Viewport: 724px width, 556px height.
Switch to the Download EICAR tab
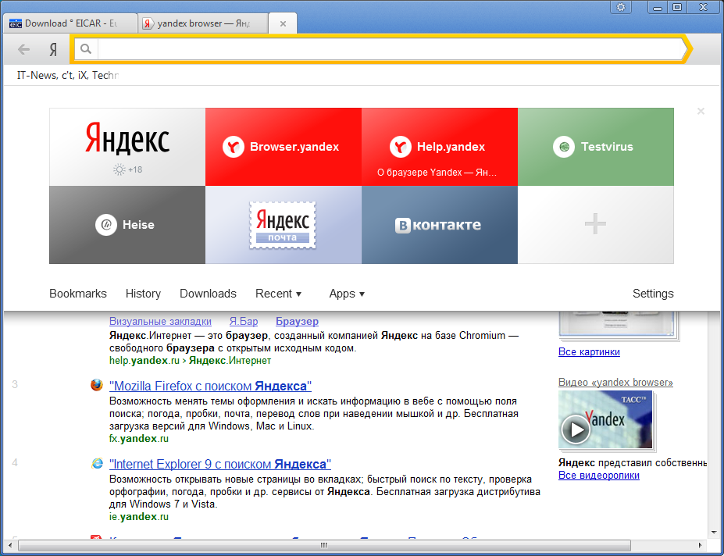[70, 23]
